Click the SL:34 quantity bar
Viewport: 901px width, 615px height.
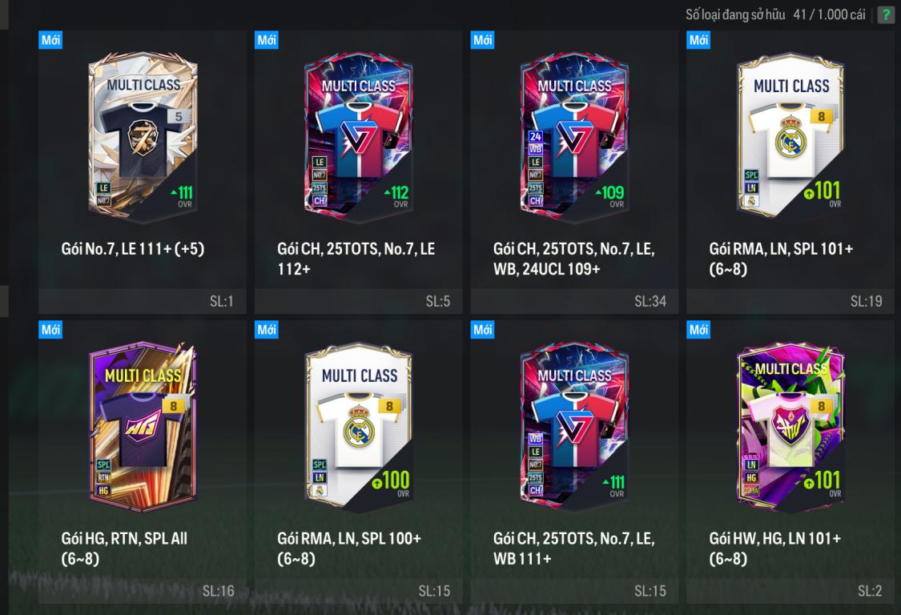pos(574,301)
